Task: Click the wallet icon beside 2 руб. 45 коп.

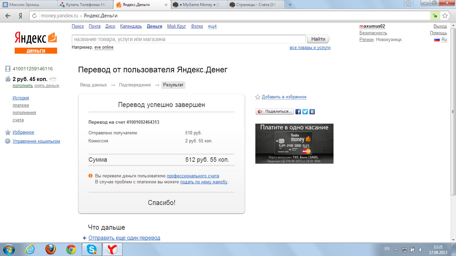Action: [x=8, y=79]
